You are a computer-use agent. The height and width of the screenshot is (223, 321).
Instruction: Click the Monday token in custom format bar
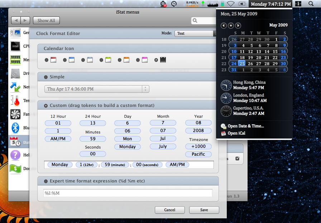point(60,165)
